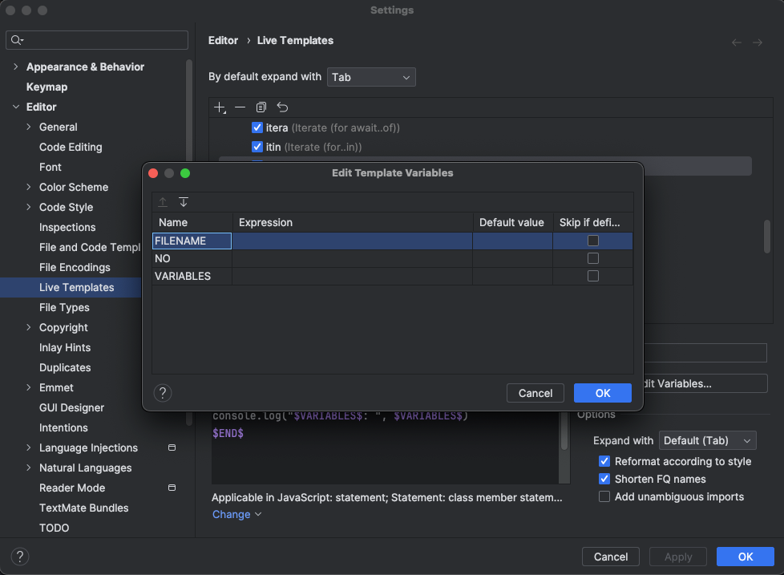Cancel the Edit Template Variables dialog
784x575 pixels.
coord(535,393)
